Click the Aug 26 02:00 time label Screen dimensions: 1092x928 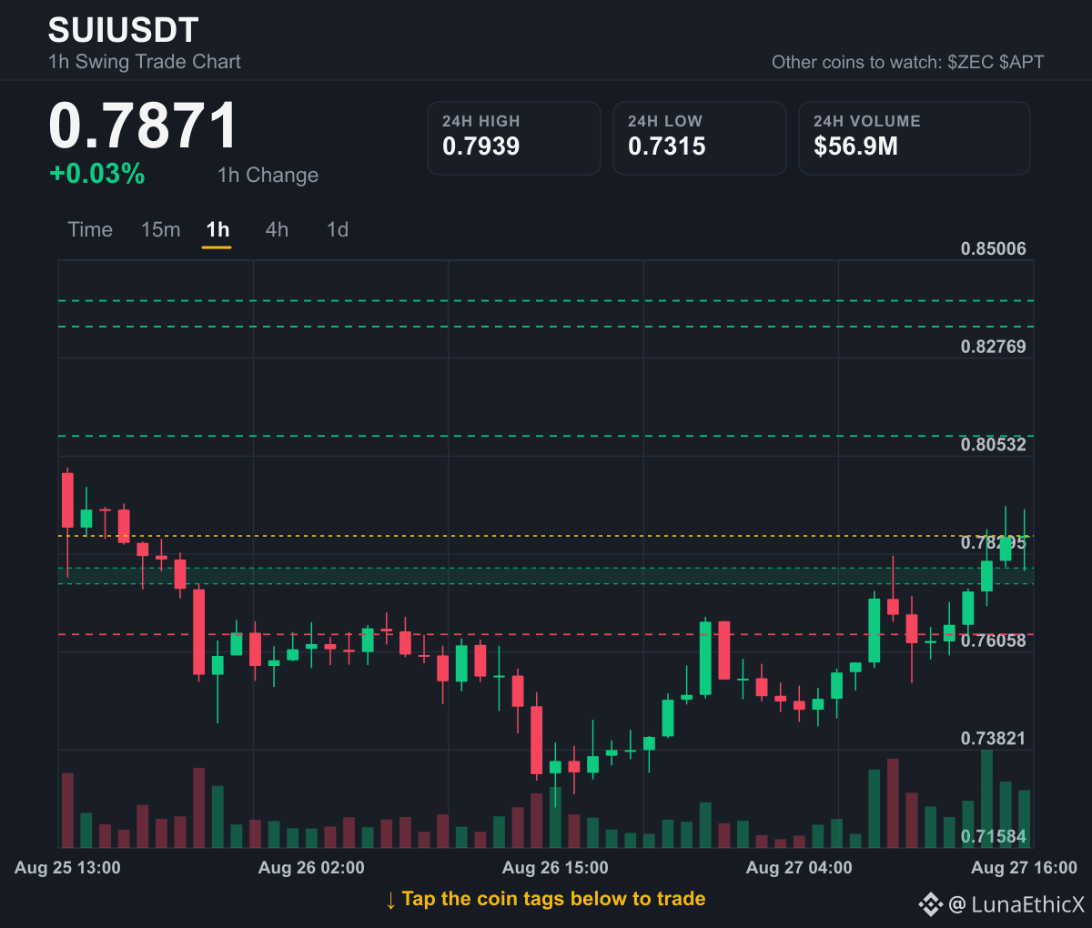tap(311, 868)
